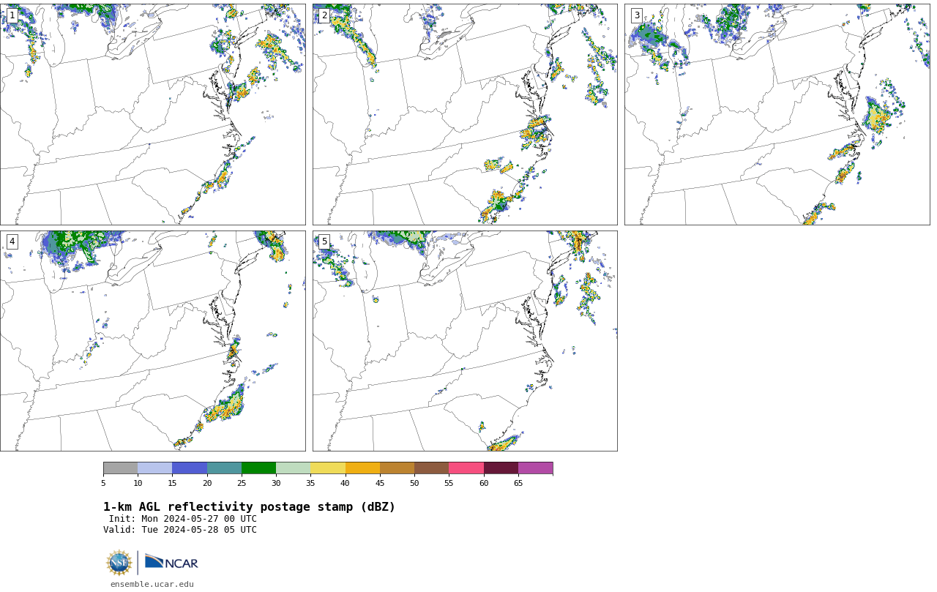The image size is (937, 592).
Task: Click the yellow 35-40 dBZ swatch
Action: point(328,468)
